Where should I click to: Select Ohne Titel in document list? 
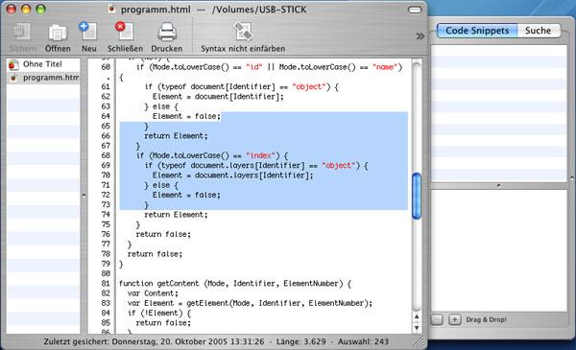pos(43,64)
